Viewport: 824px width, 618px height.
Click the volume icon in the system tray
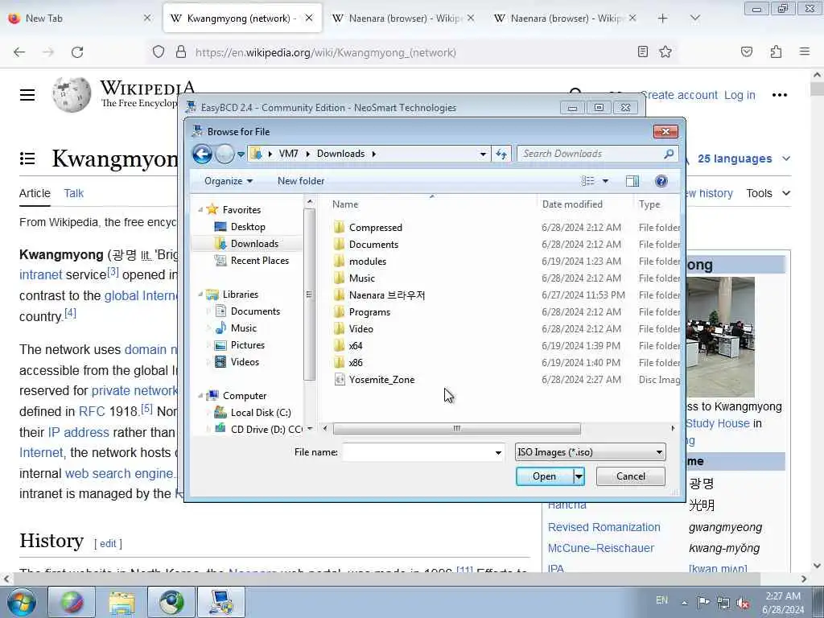(743, 603)
